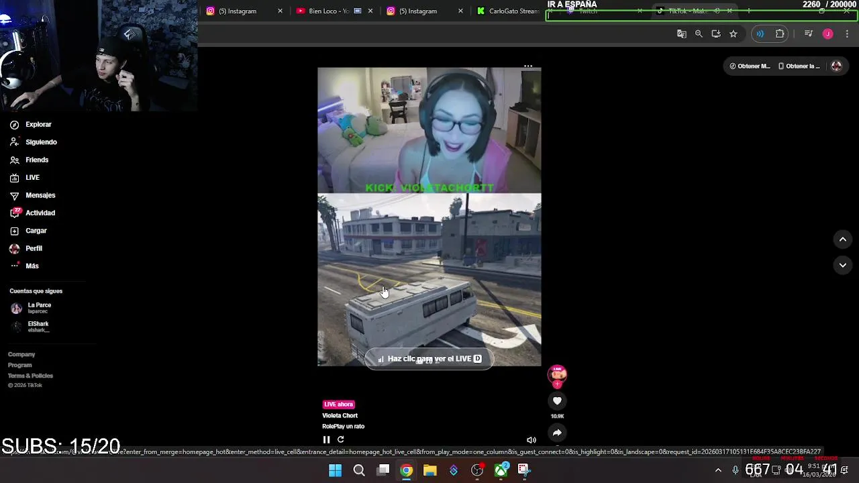This screenshot has width=859, height=483.
Task: Open Terms & Policies link
Action: coord(30,376)
